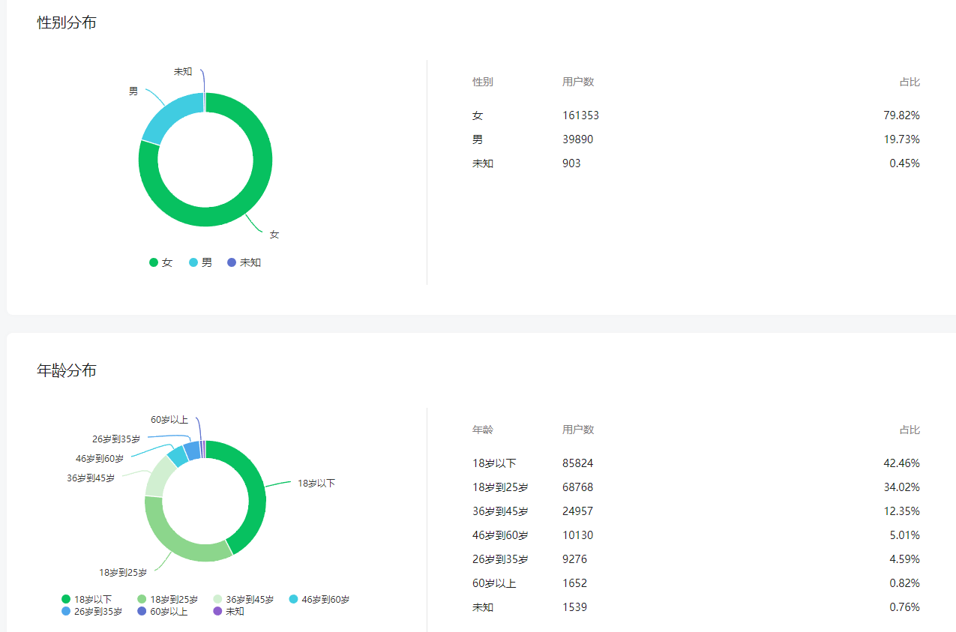The width and height of the screenshot is (956, 632).
Task: Toggle the 36岁到45岁 legend item
Action: (x=244, y=599)
